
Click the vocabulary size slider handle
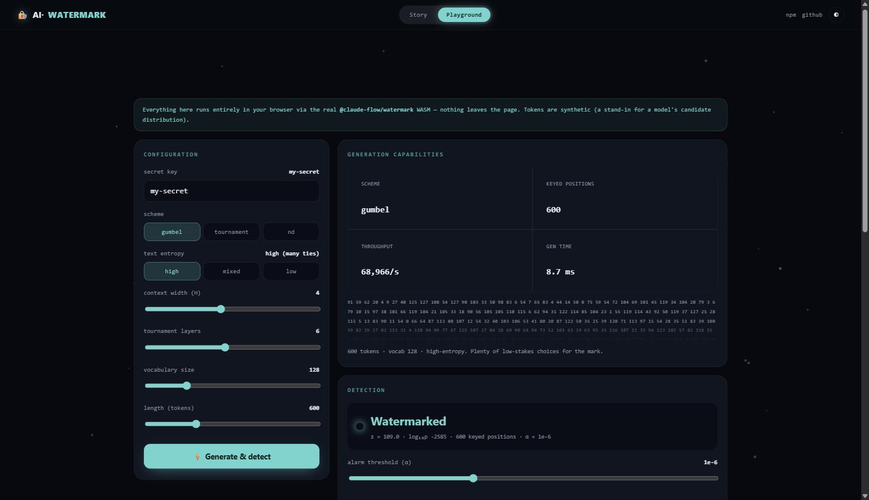click(187, 385)
